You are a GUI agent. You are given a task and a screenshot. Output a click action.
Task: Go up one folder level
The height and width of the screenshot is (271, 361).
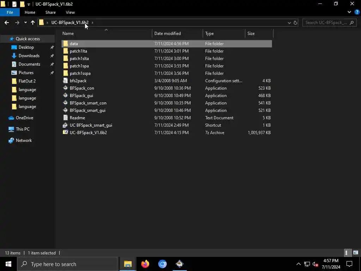33,23
